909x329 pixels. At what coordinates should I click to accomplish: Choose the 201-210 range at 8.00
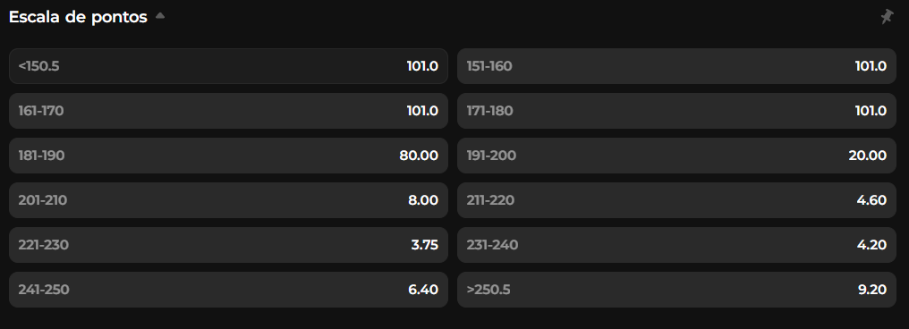tap(228, 200)
